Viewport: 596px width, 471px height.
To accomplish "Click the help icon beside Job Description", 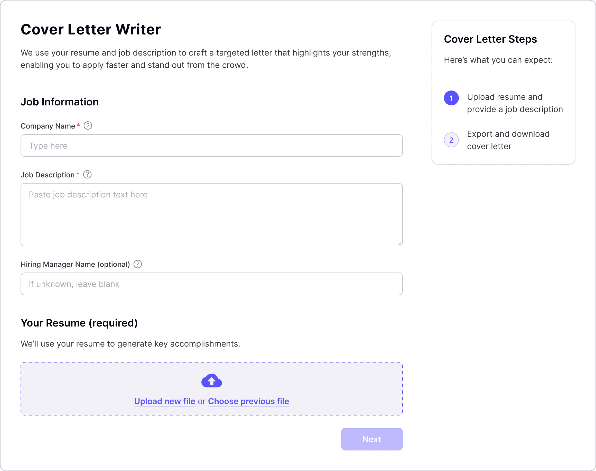I will 88,174.
